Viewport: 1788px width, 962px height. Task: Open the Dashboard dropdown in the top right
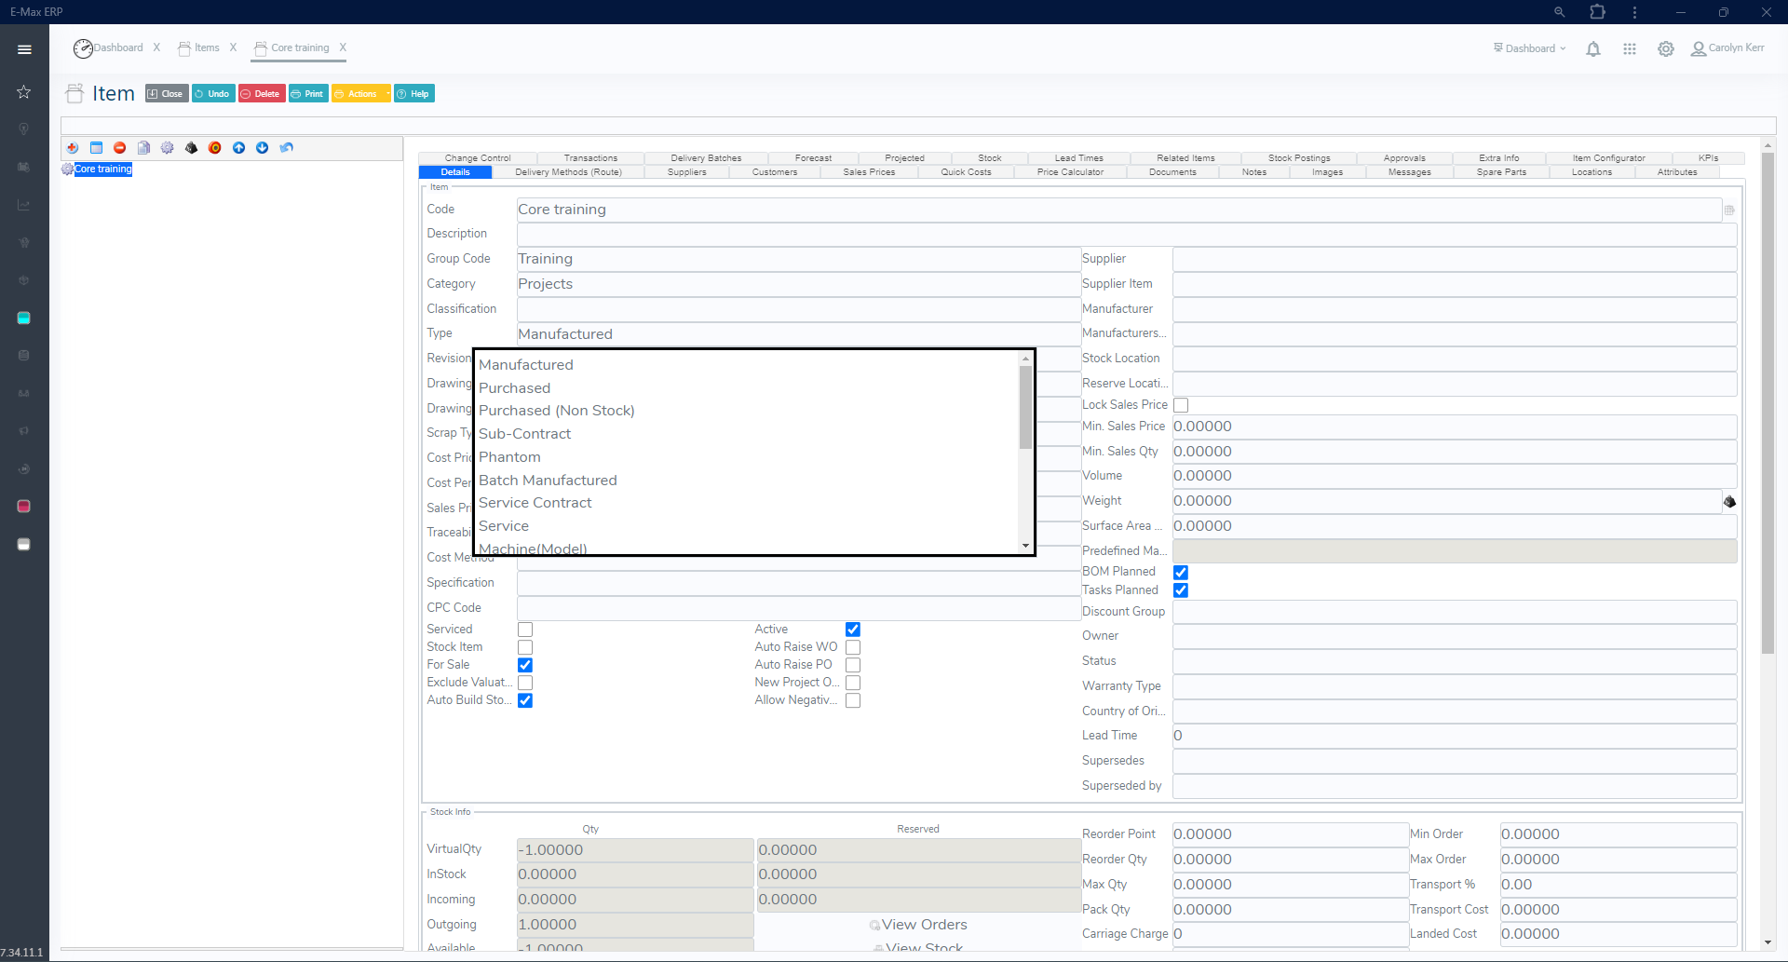coord(1529,48)
